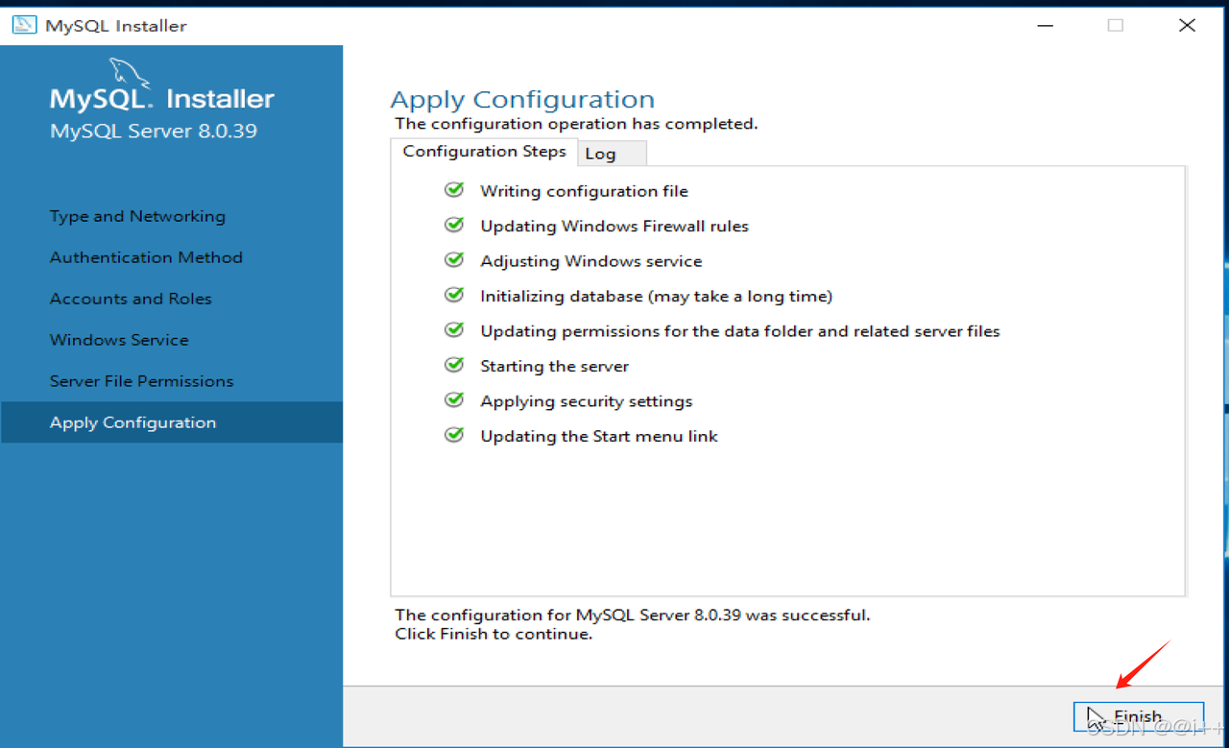Select Windows Service in sidebar
The image size is (1229, 748).
[119, 340]
